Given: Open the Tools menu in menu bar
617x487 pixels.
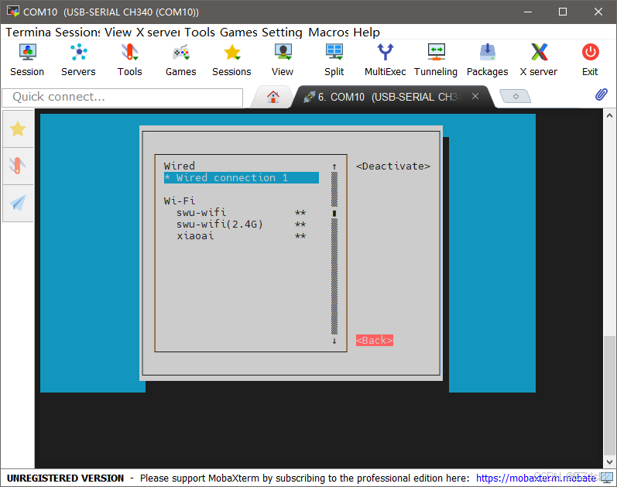Looking at the screenshot, I should point(200,33).
